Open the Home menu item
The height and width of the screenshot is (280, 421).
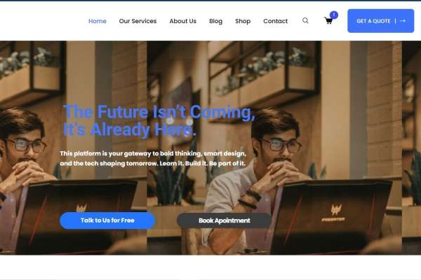pos(98,21)
